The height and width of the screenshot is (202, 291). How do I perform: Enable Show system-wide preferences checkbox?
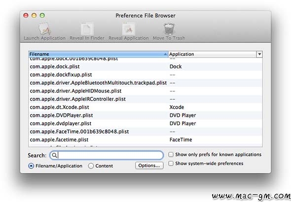171,163
